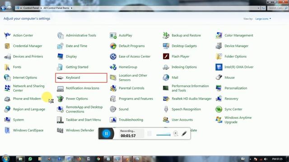Expand arrow after Control Panel breadcrumb
This screenshot has width=289, height=162.
41,8
